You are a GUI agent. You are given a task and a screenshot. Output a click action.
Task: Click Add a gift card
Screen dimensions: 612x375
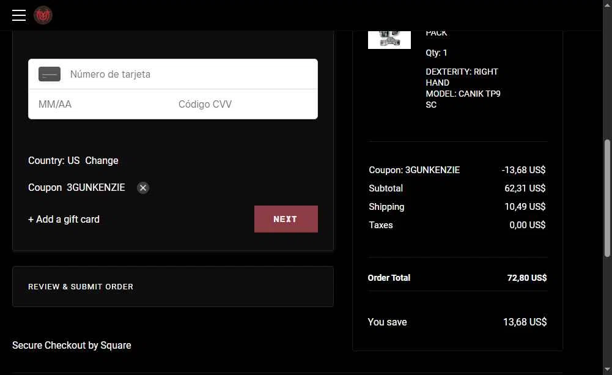(x=64, y=220)
